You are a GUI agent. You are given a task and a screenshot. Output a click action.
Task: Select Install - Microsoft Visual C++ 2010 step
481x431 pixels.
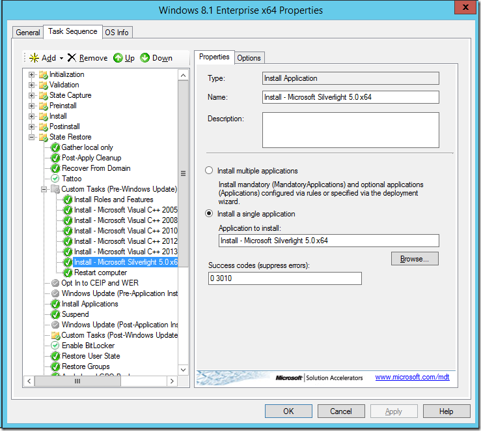[126, 231]
